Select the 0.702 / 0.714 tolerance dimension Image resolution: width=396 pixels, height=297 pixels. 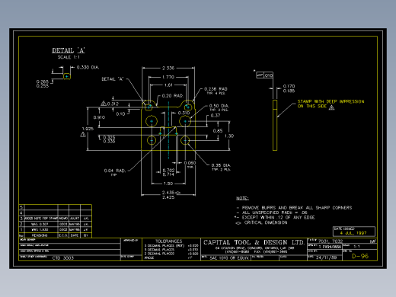coord(168,172)
